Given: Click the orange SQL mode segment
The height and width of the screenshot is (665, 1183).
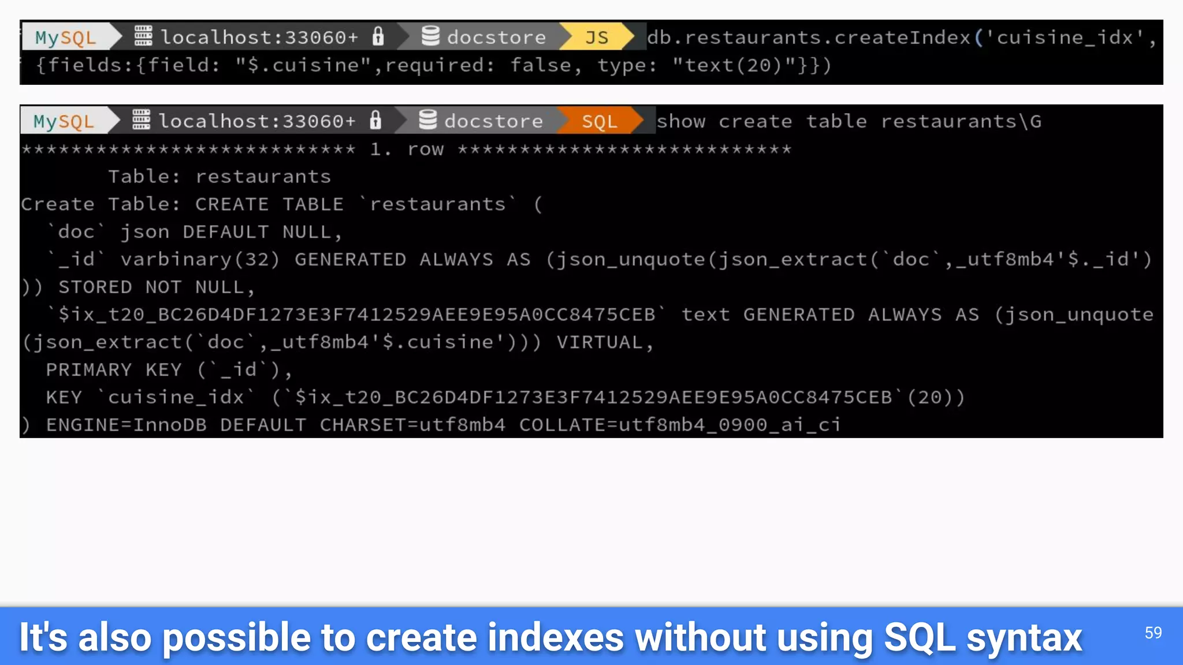Looking at the screenshot, I should (x=600, y=121).
